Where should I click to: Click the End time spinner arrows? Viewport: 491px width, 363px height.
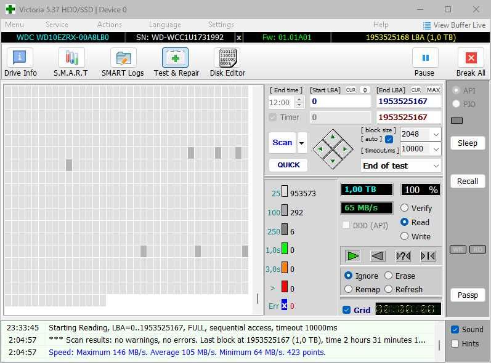[299, 102]
